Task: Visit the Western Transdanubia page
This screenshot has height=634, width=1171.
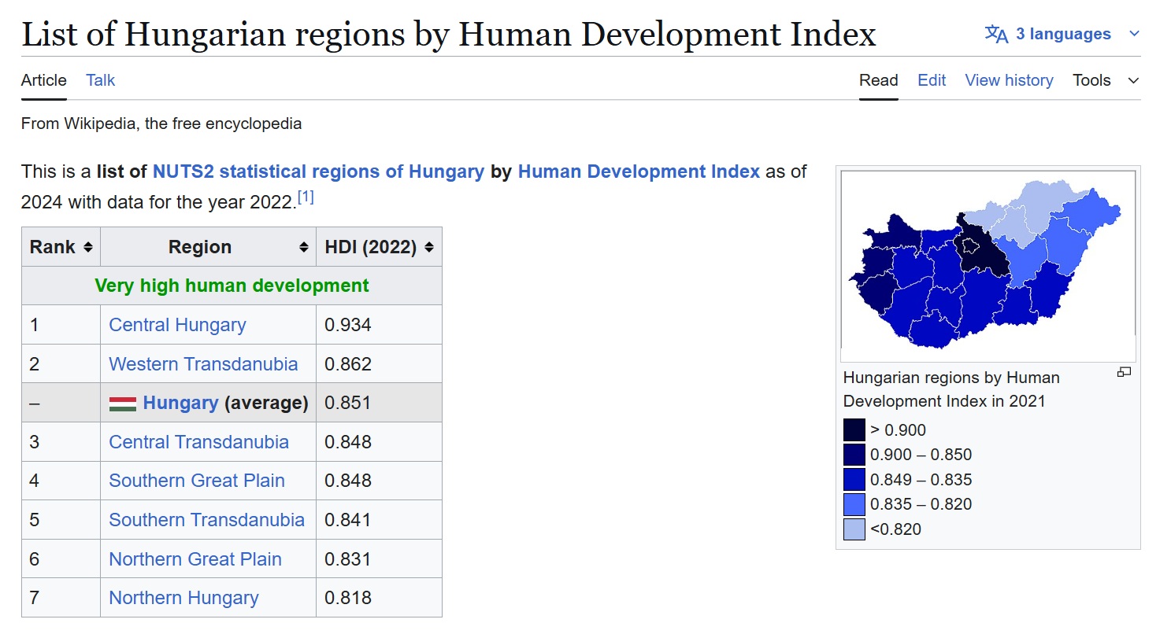Action: (x=203, y=364)
